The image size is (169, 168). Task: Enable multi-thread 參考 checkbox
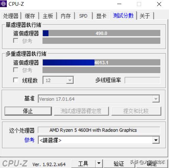pyautogui.click(x=16, y=70)
